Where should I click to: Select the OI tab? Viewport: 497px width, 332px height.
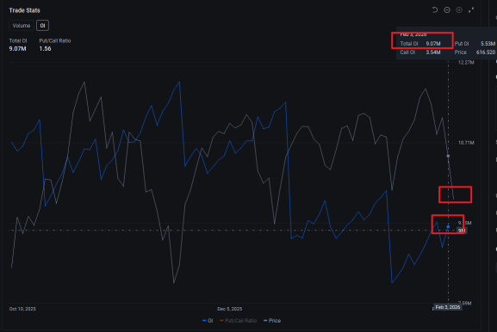point(42,26)
